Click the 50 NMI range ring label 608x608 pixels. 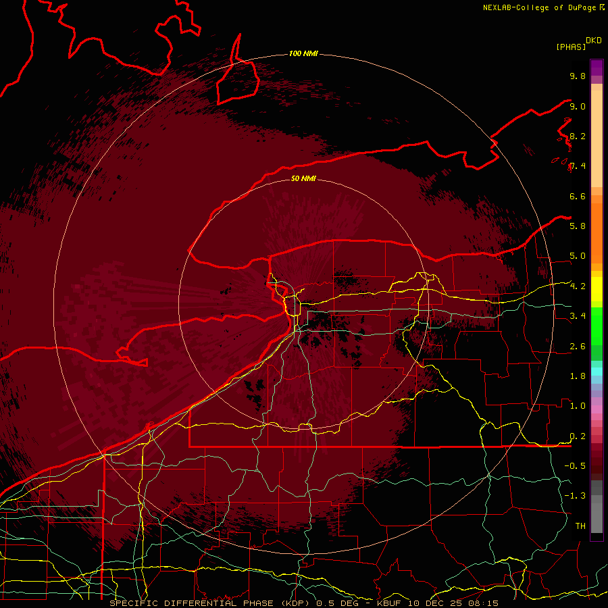point(303,178)
